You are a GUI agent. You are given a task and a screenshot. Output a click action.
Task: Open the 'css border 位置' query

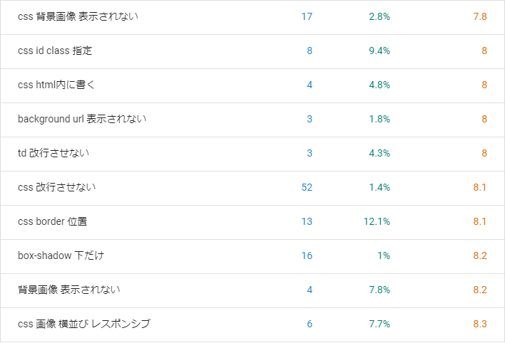pyautogui.click(x=53, y=221)
